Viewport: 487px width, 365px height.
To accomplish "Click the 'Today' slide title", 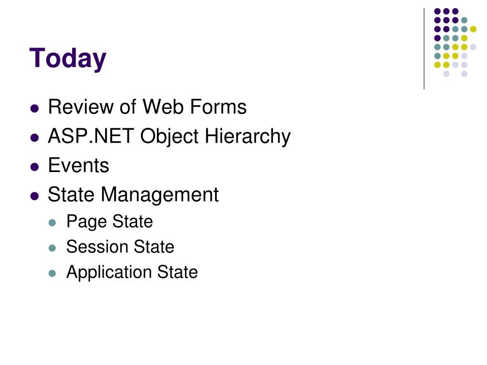I will 68,58.
